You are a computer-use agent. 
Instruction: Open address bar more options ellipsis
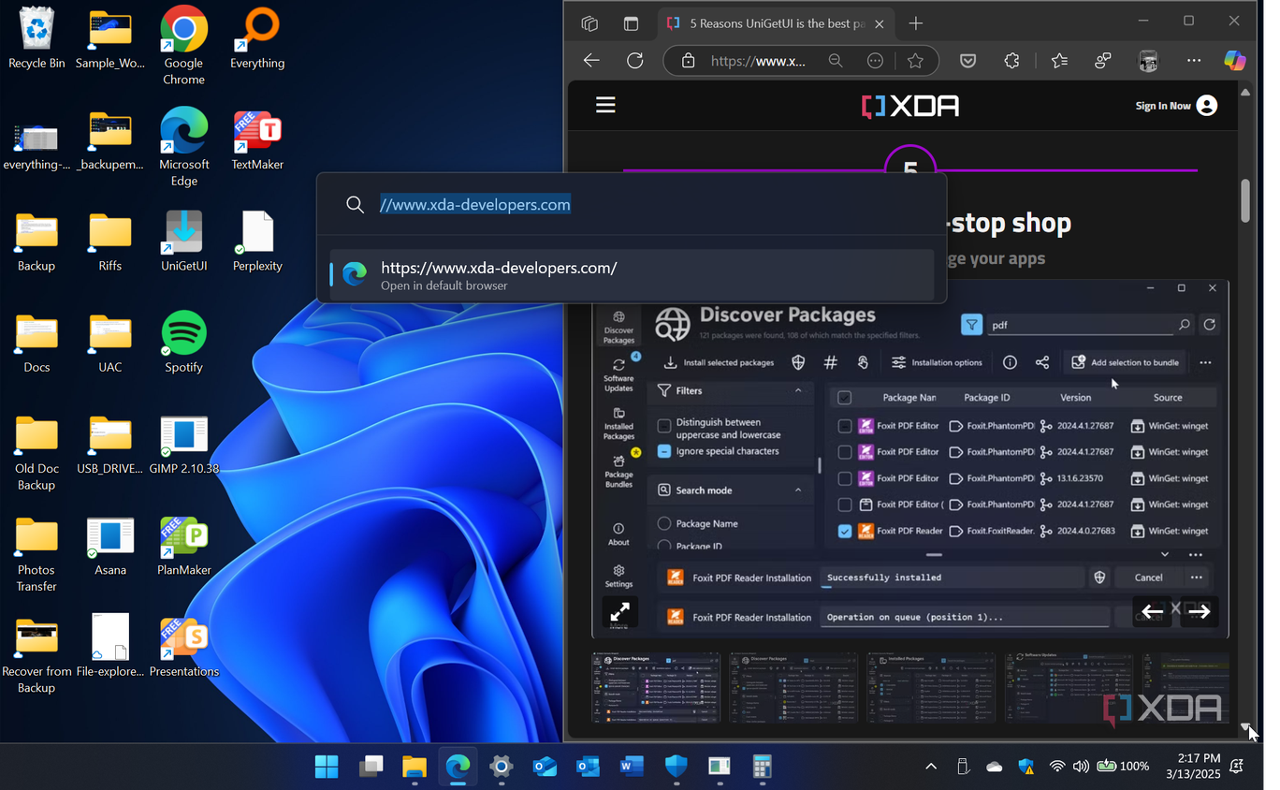(x=875, y=61)
